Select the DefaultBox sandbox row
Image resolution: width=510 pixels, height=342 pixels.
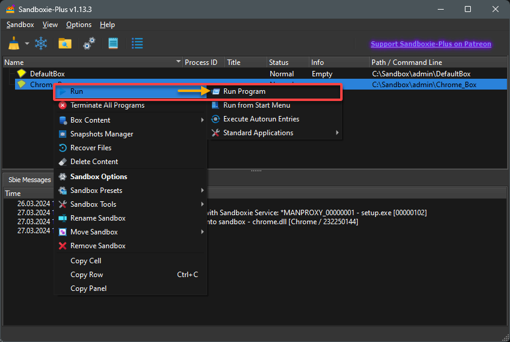coord(255,74)
